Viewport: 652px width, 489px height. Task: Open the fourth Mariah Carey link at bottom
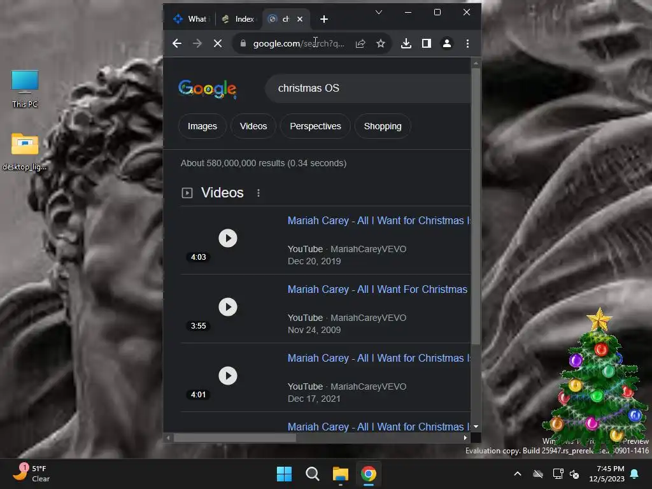[379, 427]
